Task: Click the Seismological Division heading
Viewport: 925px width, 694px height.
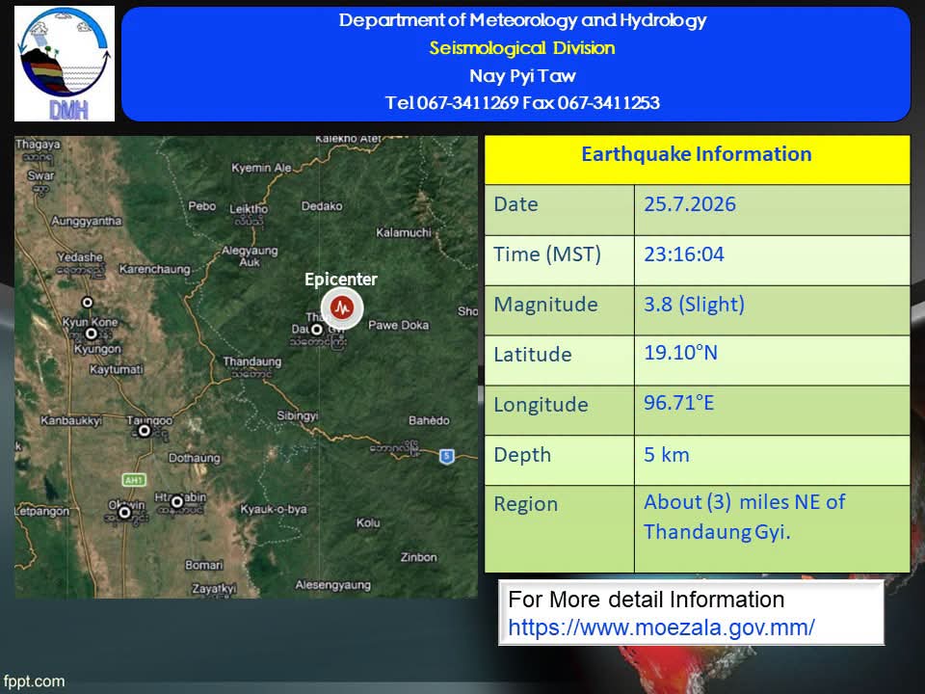Action: click(x=522, y=48)
